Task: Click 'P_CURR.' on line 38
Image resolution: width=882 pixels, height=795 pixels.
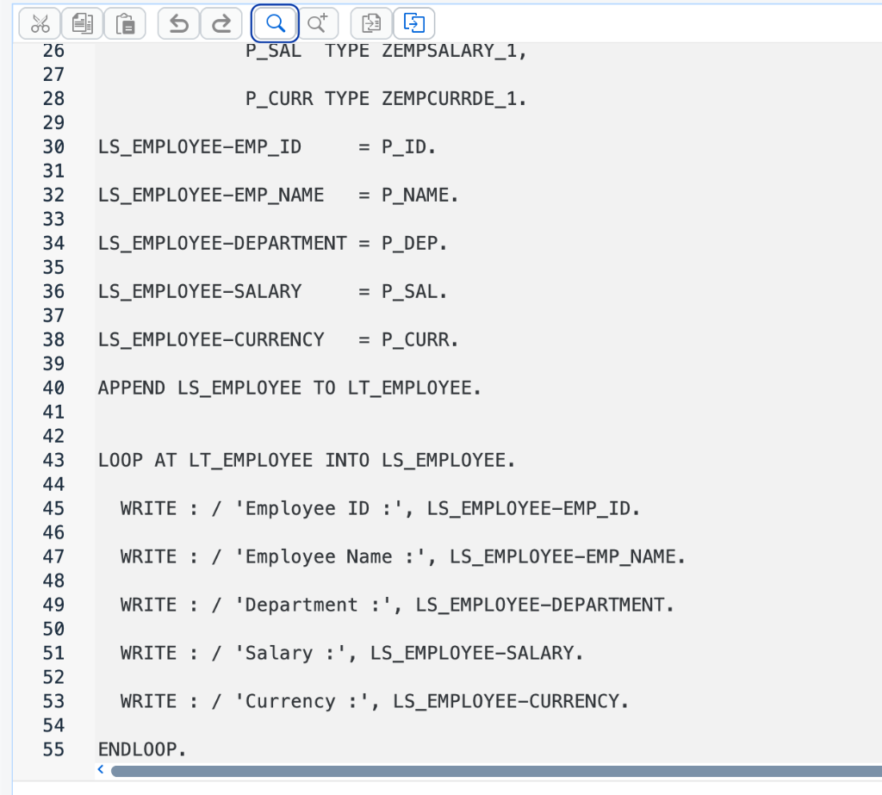Action: [419, 340]
